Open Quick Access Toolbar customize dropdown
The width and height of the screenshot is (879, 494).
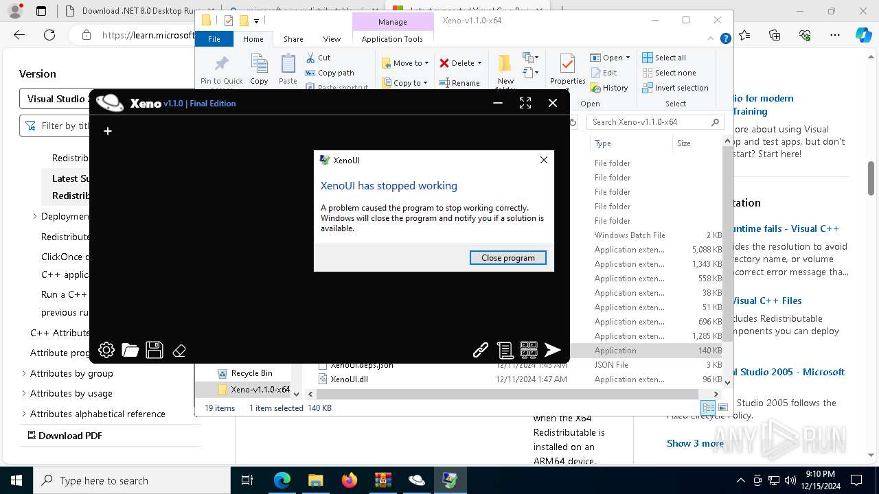256,21
